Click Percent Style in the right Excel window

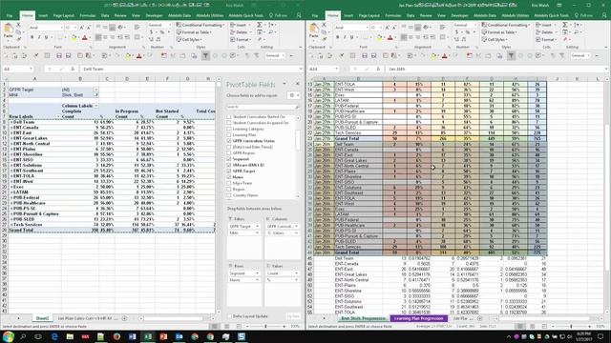point(468,32)
